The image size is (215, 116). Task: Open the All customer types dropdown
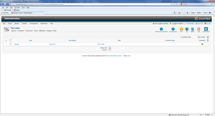(x=190, y=37)
